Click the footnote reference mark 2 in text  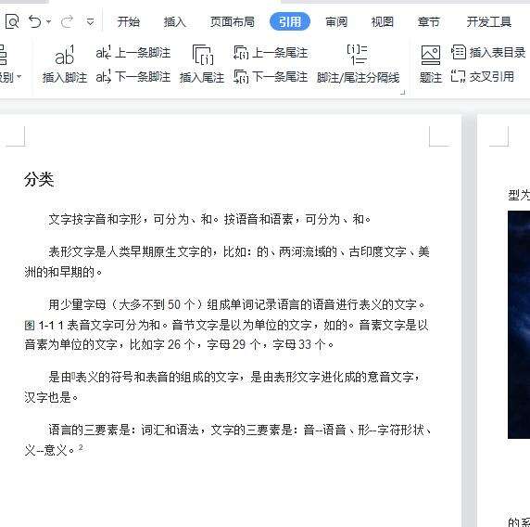pyautogui.click(x=81, y=447)
